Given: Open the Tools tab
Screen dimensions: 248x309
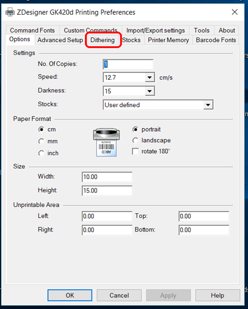Looking at the screenshot, I should coord(201,30).
